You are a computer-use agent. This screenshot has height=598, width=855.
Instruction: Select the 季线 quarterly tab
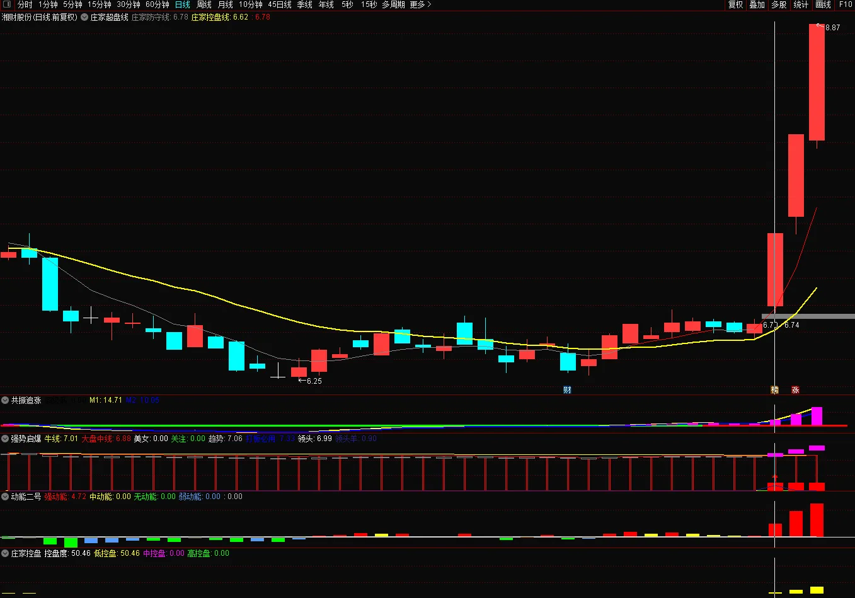tap(305, 4)
